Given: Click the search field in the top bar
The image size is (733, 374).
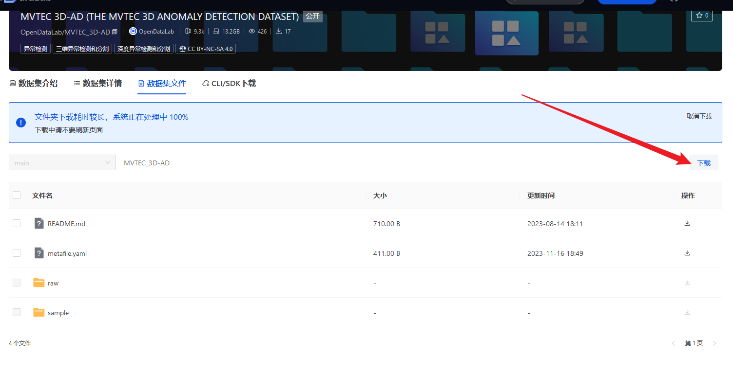Looking at the screenshot, I should (x=545, y=1).
